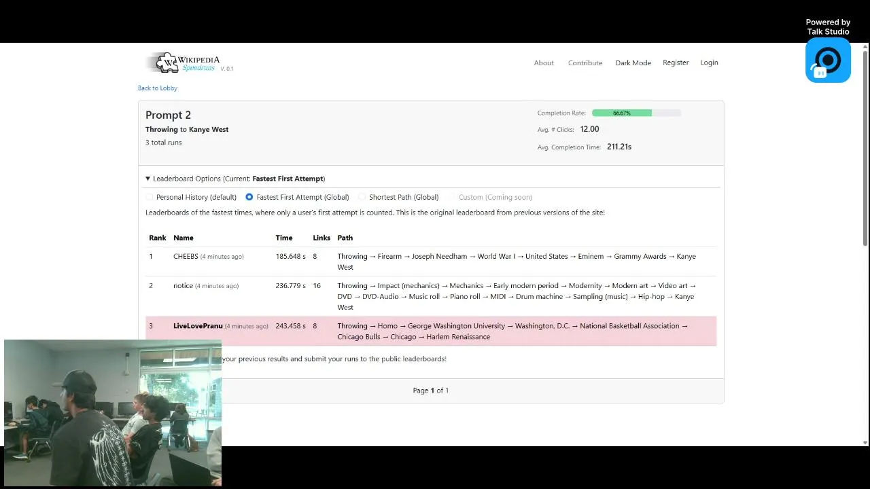Select Shortest Path (Global) radio button
The height and width of the screenshot is (489, 870).
click(362, 197)
